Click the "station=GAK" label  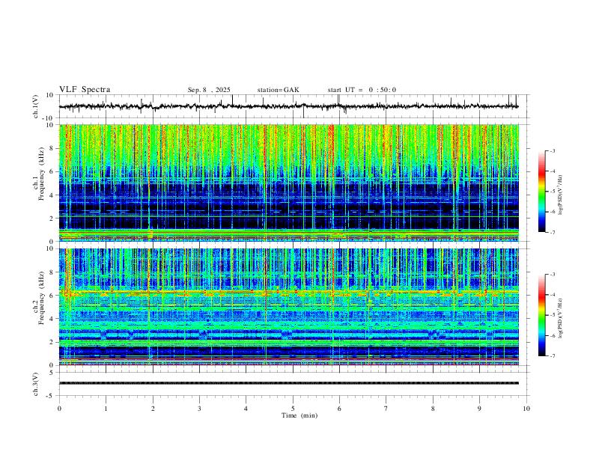pos(278,90)
